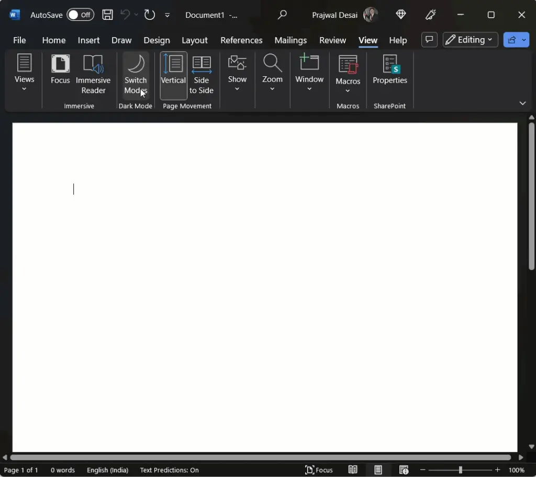
Task: Click Switch Modes dark mode button
Action: 136,75
